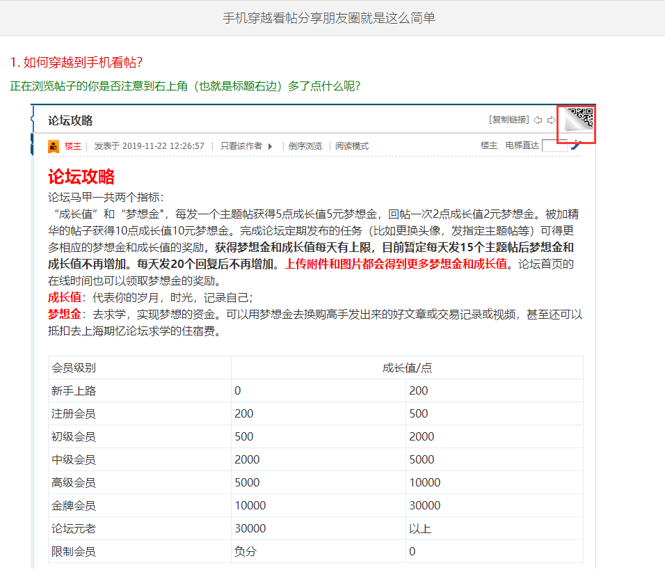Select 限制会员 table row label

point(74,551)
